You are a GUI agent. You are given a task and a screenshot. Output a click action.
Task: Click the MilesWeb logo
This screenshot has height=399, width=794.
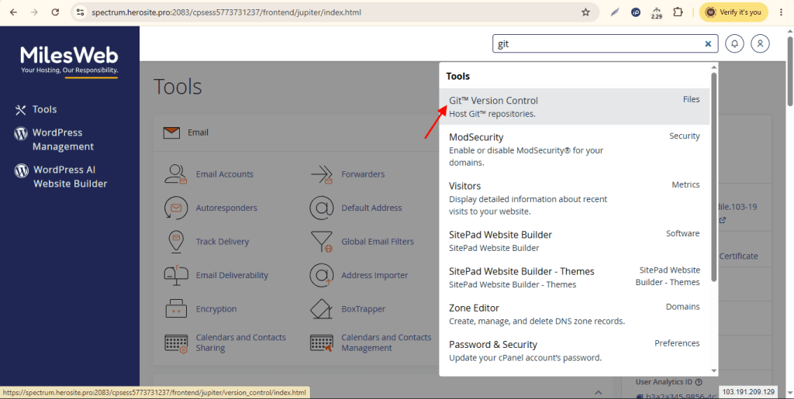click(x=69, y=60)
